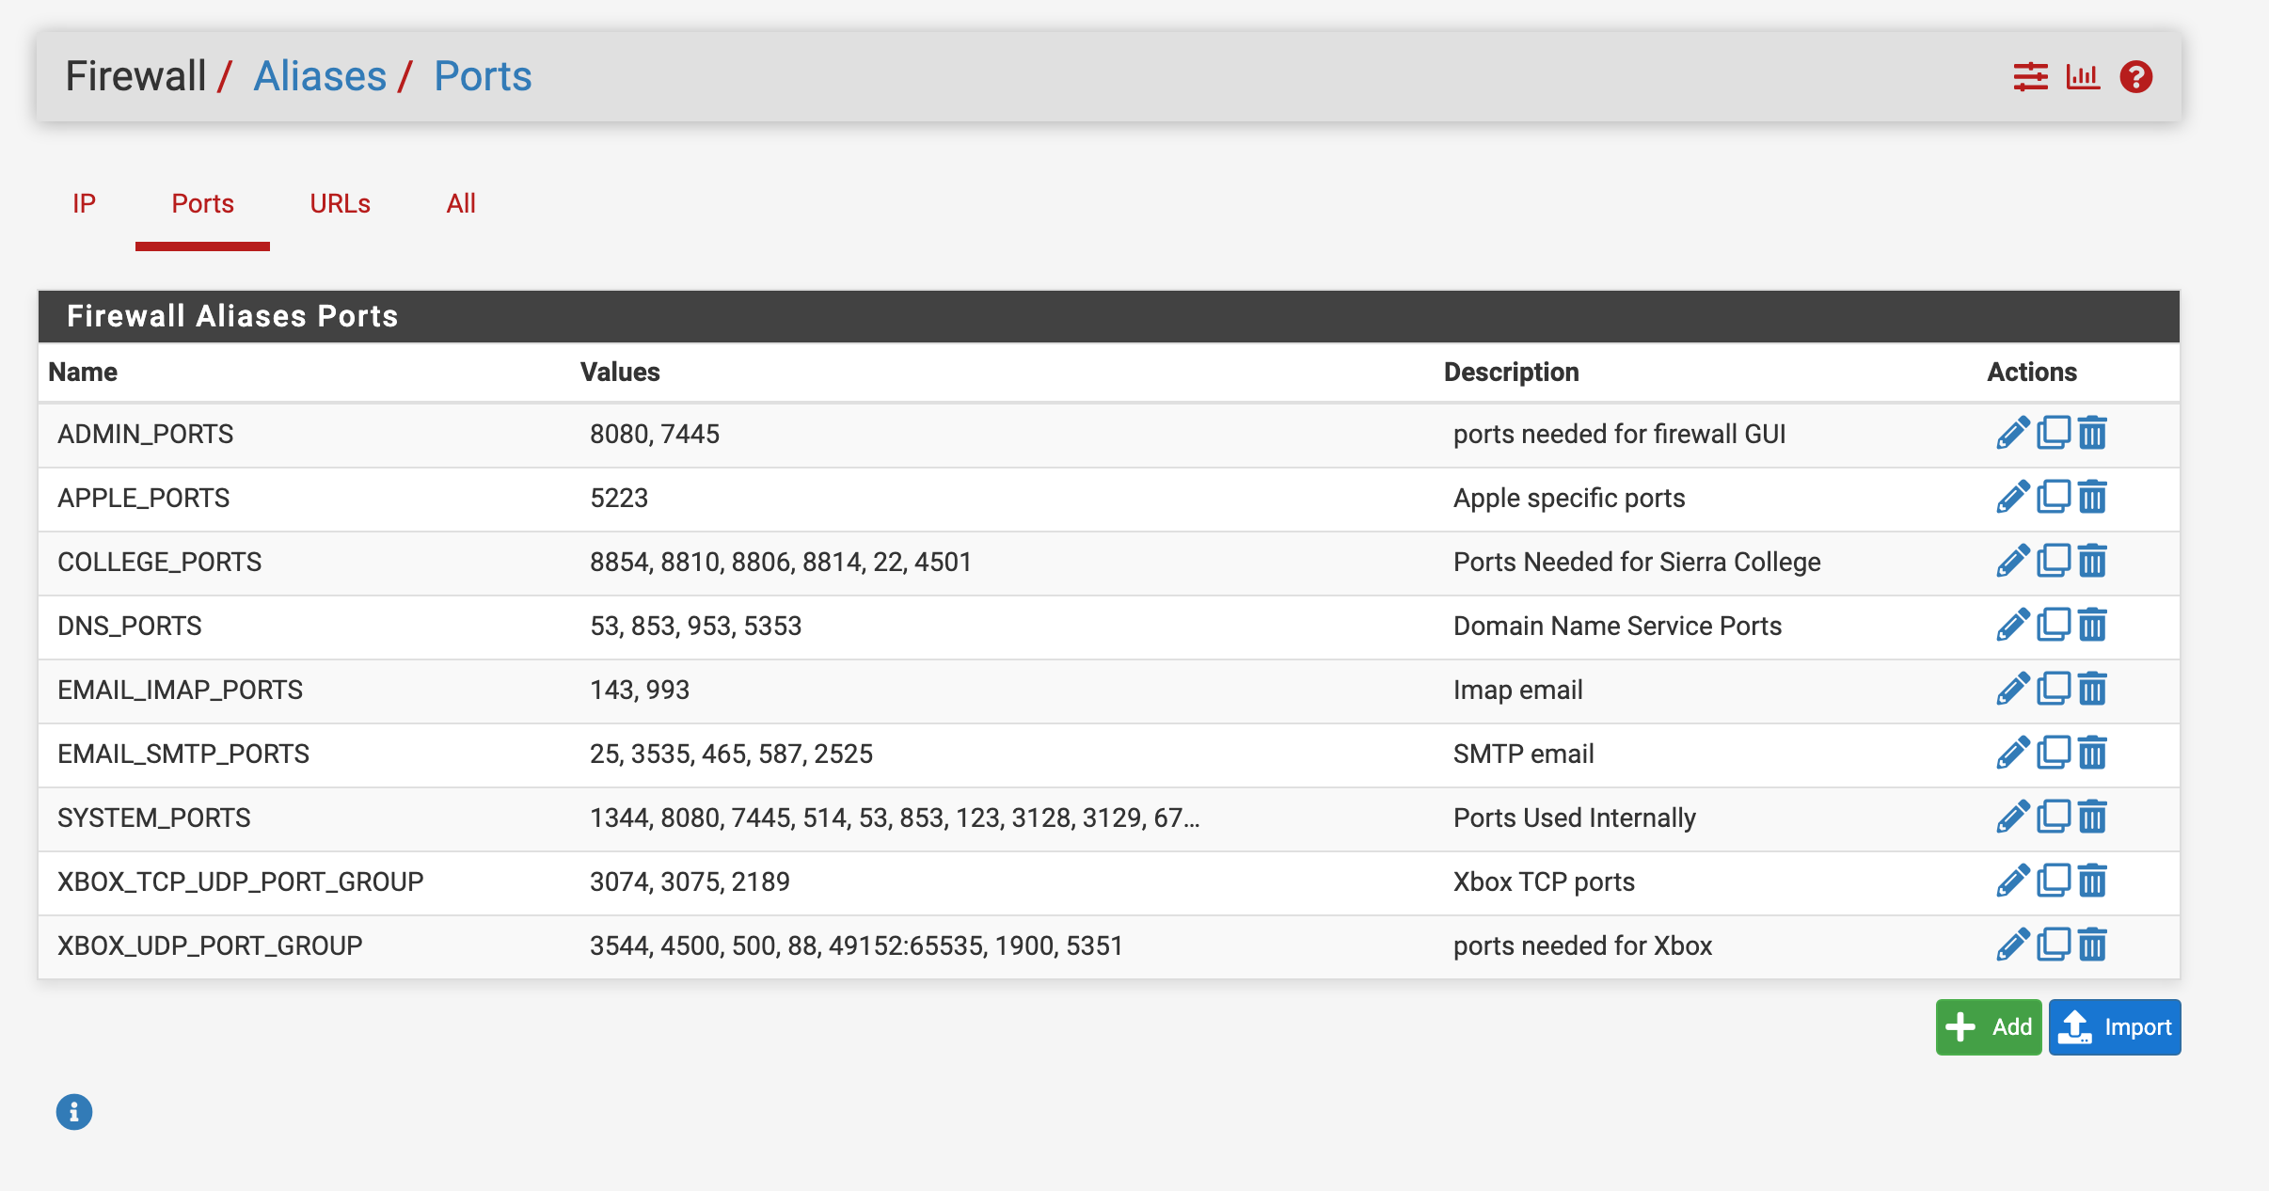Edit the EMAIL_IMAP_PORTS alias

click(x=2012, y=690)
